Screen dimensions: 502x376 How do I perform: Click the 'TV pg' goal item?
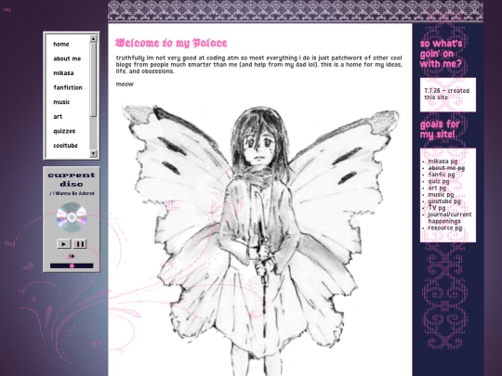(437, 208)
